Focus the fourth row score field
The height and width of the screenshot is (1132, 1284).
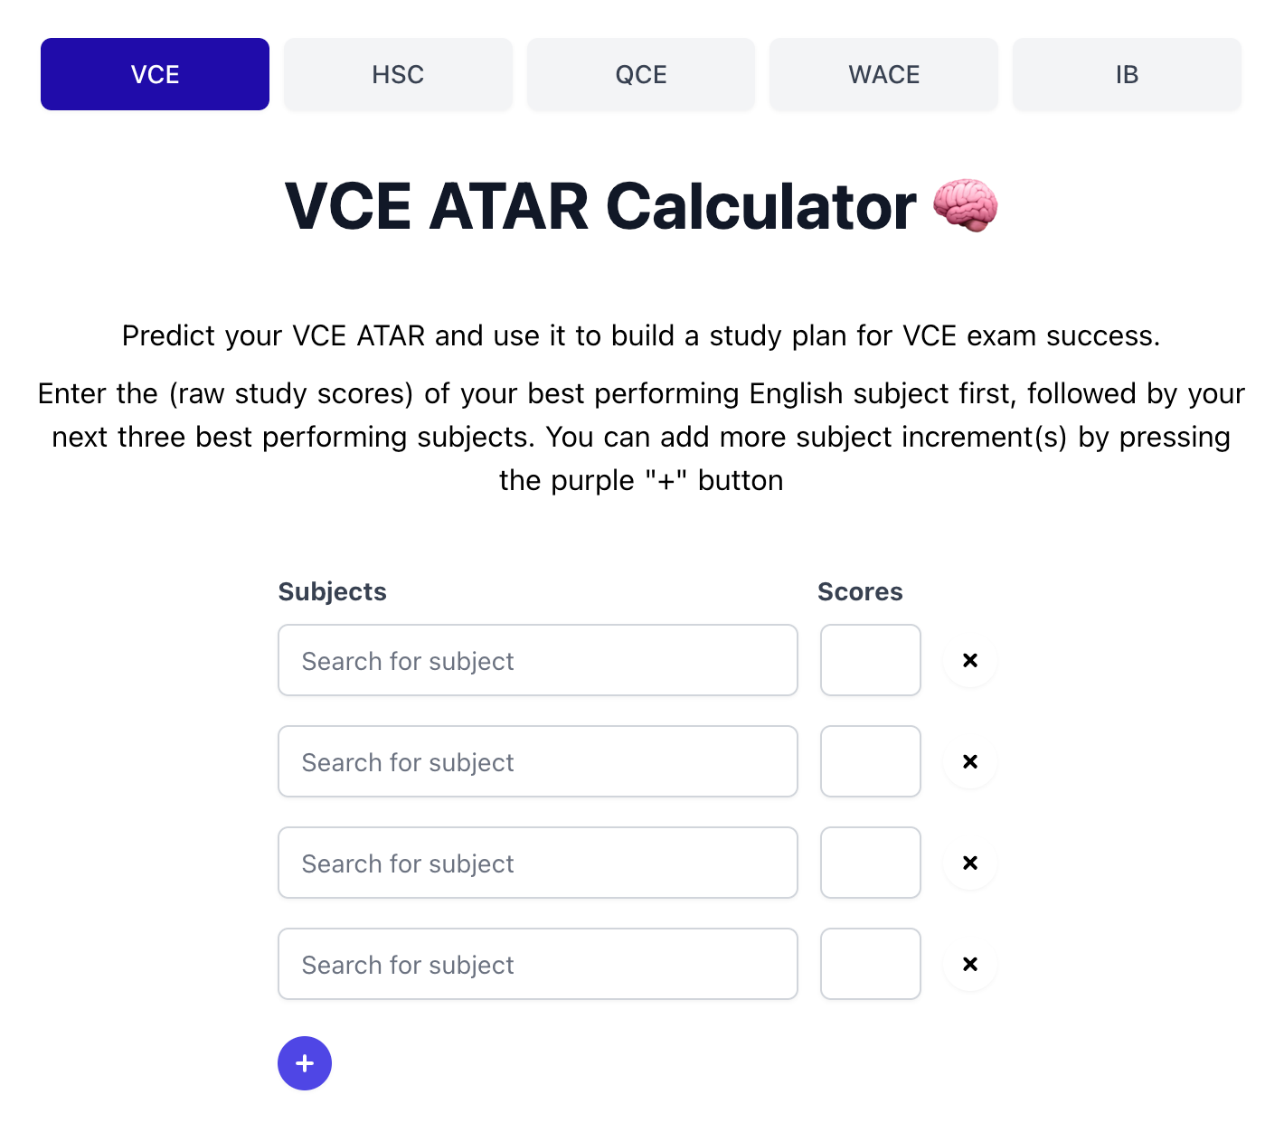871,964
